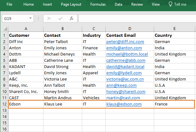Click the Insert Function fx icon
This screenshot has width=196, height=132.
point(72,18)
